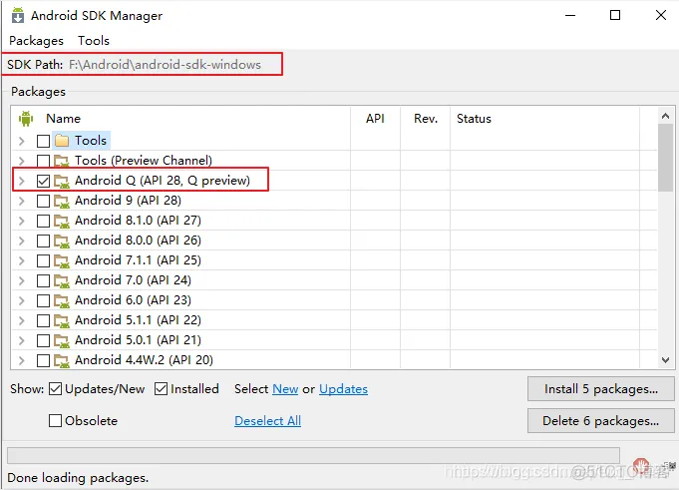Image resolution: width=679 pixels, height=490 pixels.
Task: Click the package list scrollbar down arrow
Action: pos(665,359)
